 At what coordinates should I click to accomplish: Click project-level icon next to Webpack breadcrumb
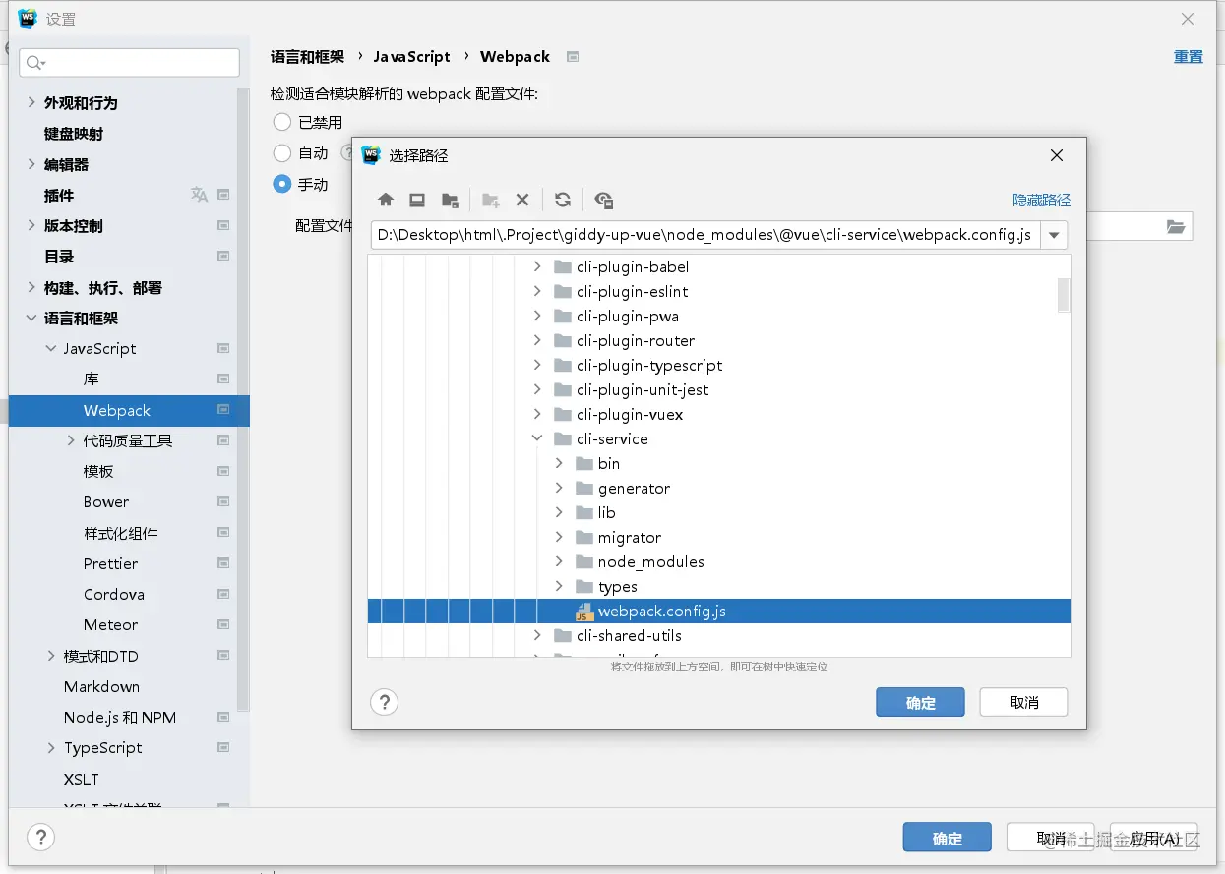[573, 57]
